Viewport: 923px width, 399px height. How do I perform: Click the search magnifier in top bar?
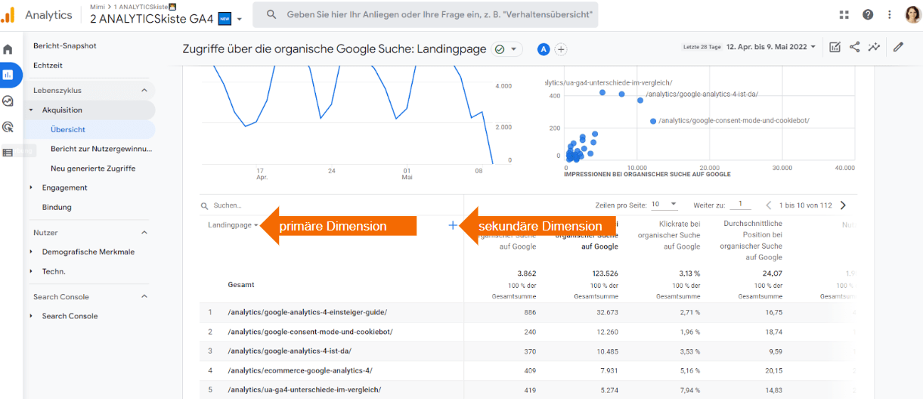point(271,14)
